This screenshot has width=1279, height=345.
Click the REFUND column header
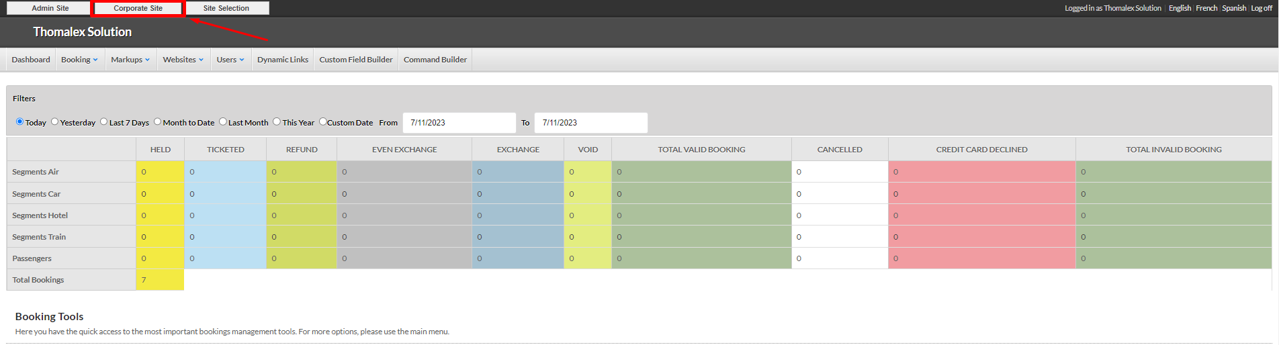302,150
